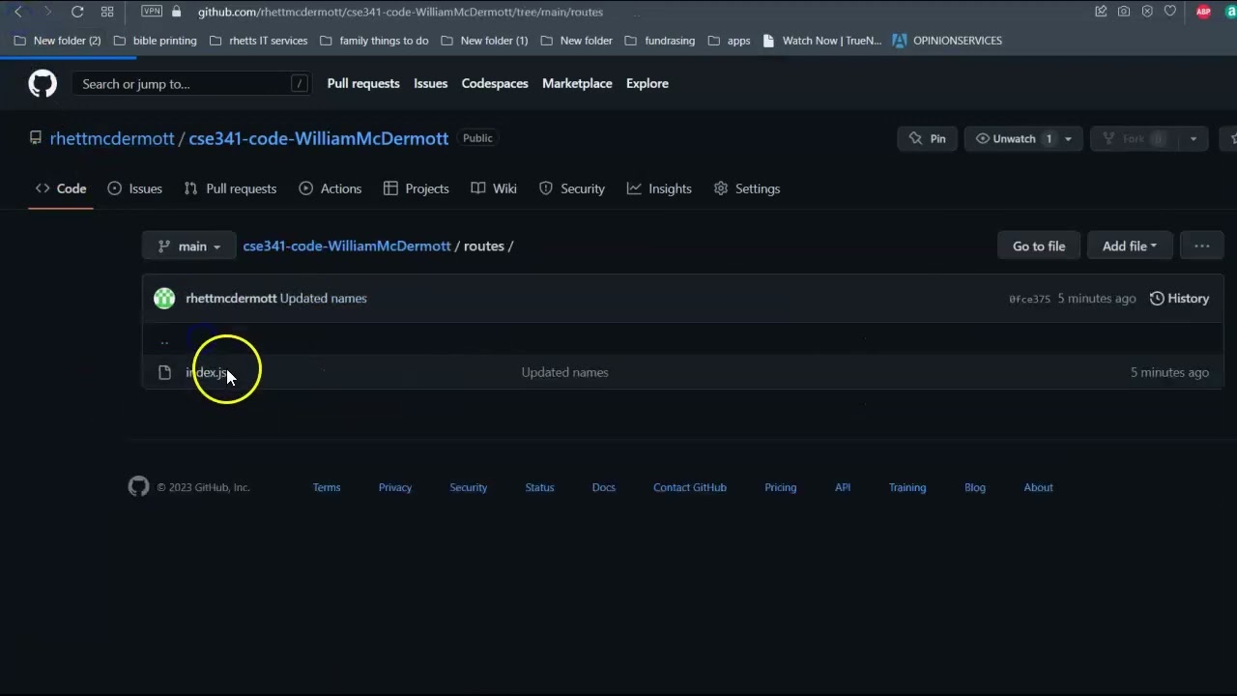Open the rhettmcdermott owner profile link
The width and height of the screenshot is (1237, 696).
112,138
